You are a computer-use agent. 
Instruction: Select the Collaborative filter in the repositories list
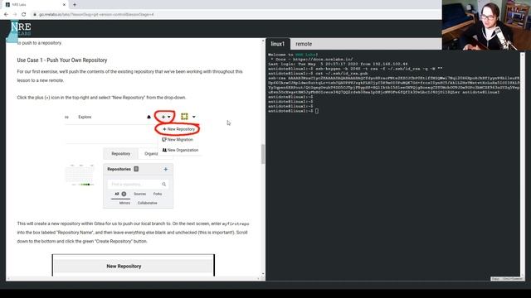[x=148, y=203]
